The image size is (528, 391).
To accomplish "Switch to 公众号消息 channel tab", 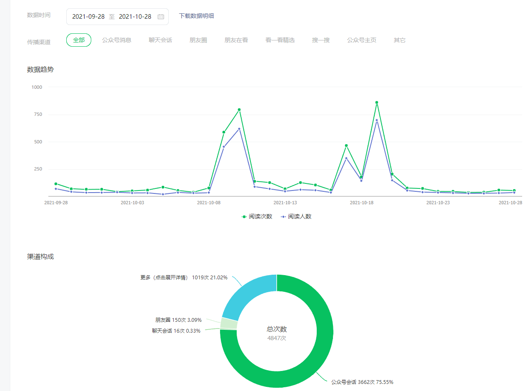I will coord(117,40).
